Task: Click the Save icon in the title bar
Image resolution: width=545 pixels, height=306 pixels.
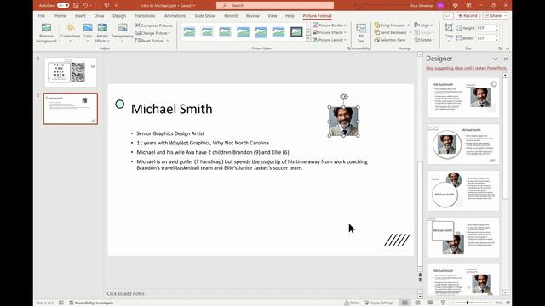Action: [76, 6]
